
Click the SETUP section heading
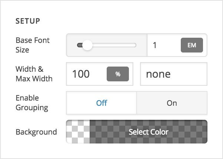tap(28, 21)
